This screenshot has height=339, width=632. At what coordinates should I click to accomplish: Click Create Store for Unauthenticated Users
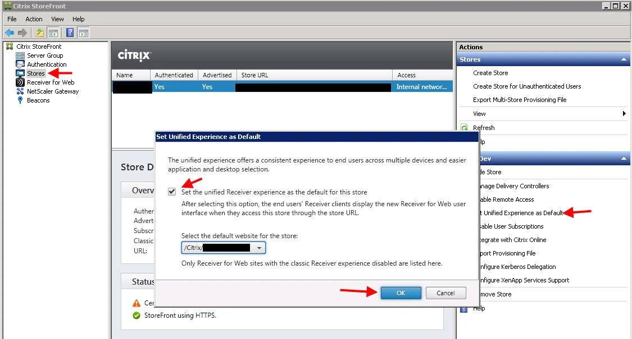[527, 86]
